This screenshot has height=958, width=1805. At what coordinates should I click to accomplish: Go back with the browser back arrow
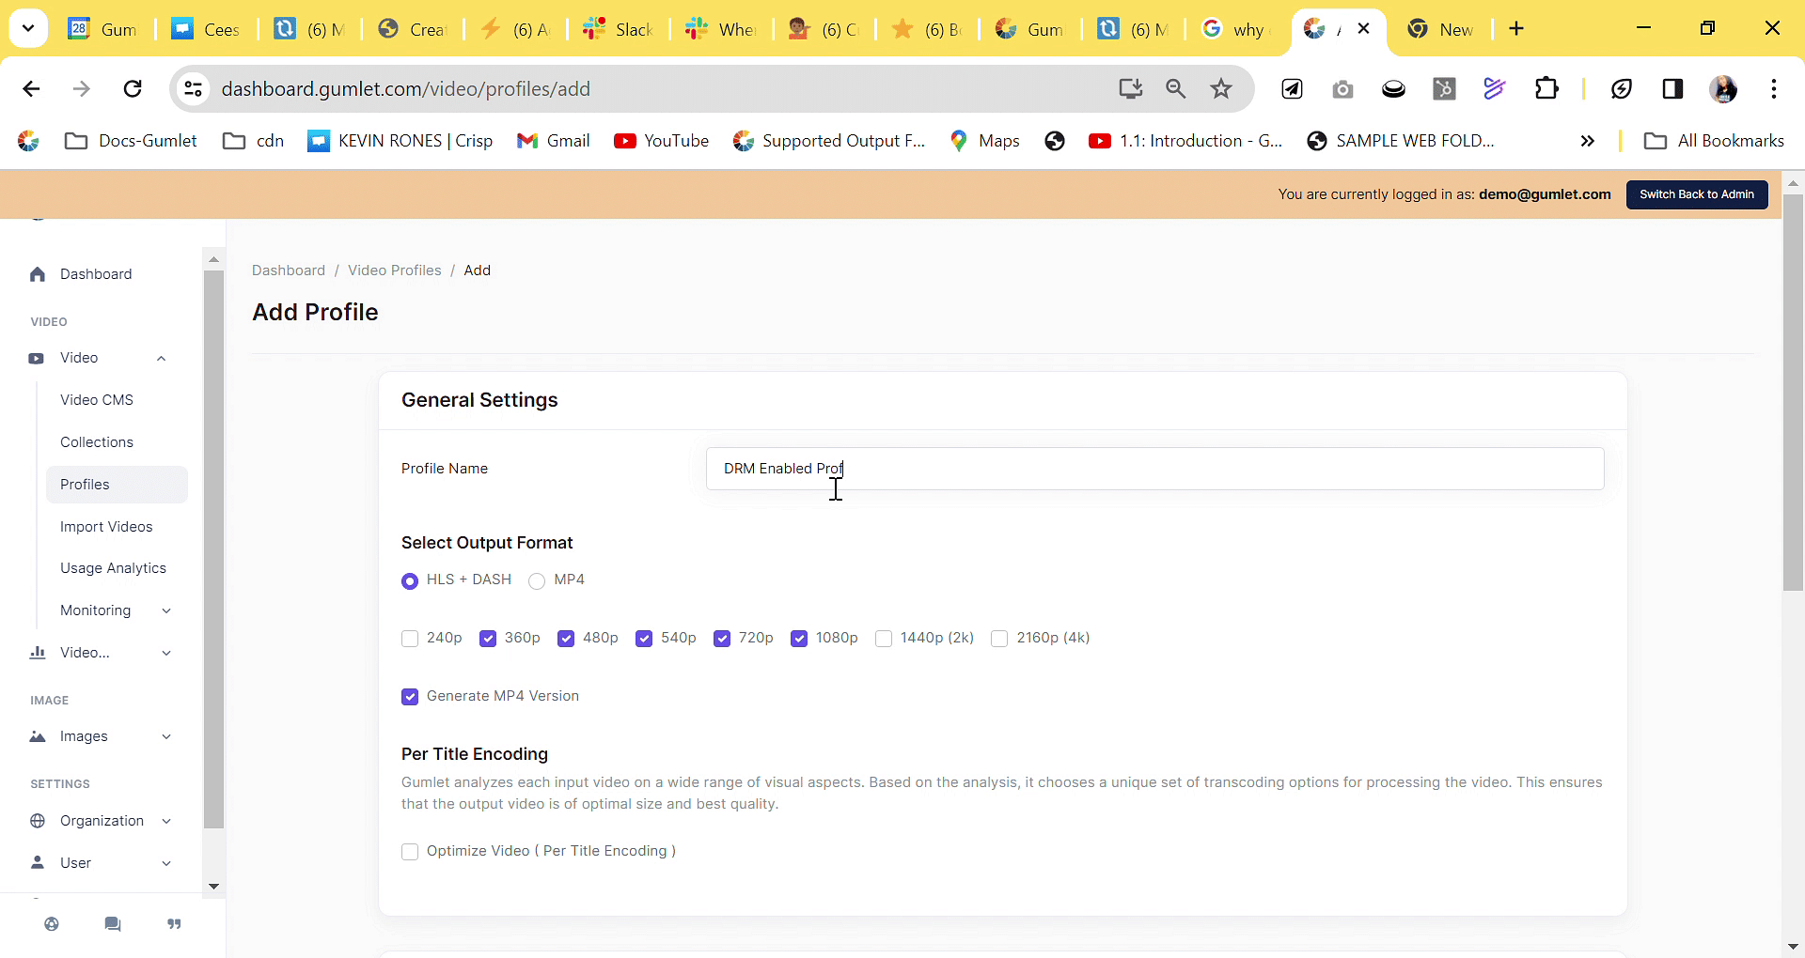pyautogui.click(x=31, y=88)
